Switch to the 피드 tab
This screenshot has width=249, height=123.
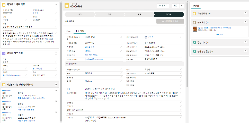(68, 31)
